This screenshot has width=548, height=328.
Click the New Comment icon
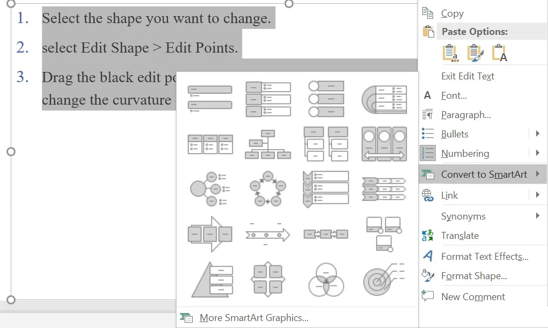pos(427,296)
